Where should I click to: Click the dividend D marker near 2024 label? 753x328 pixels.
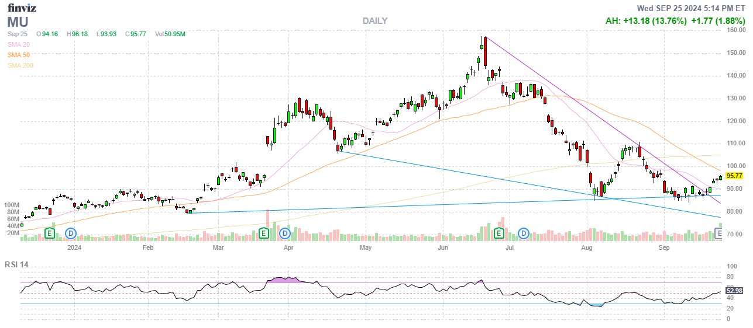click(x=71, y=233)
